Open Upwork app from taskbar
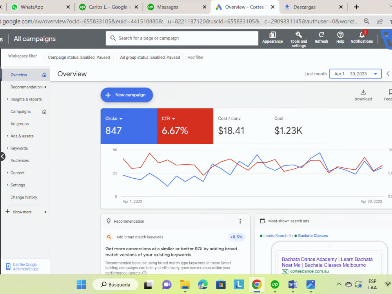The width and height of the screenshot is (392, 294). pos(274,285)
